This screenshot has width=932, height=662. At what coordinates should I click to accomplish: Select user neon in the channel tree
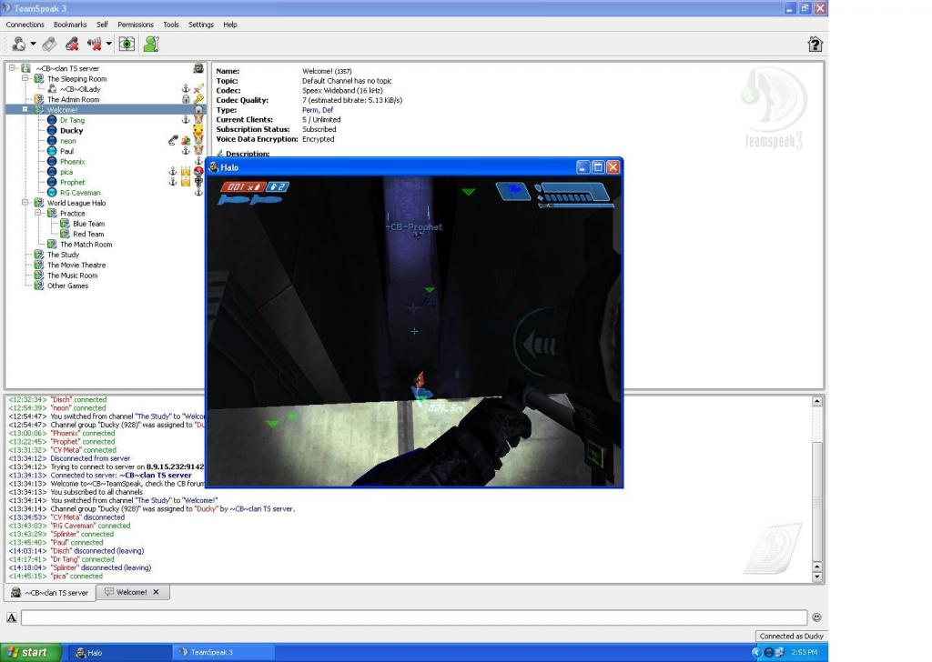[67, 141]
